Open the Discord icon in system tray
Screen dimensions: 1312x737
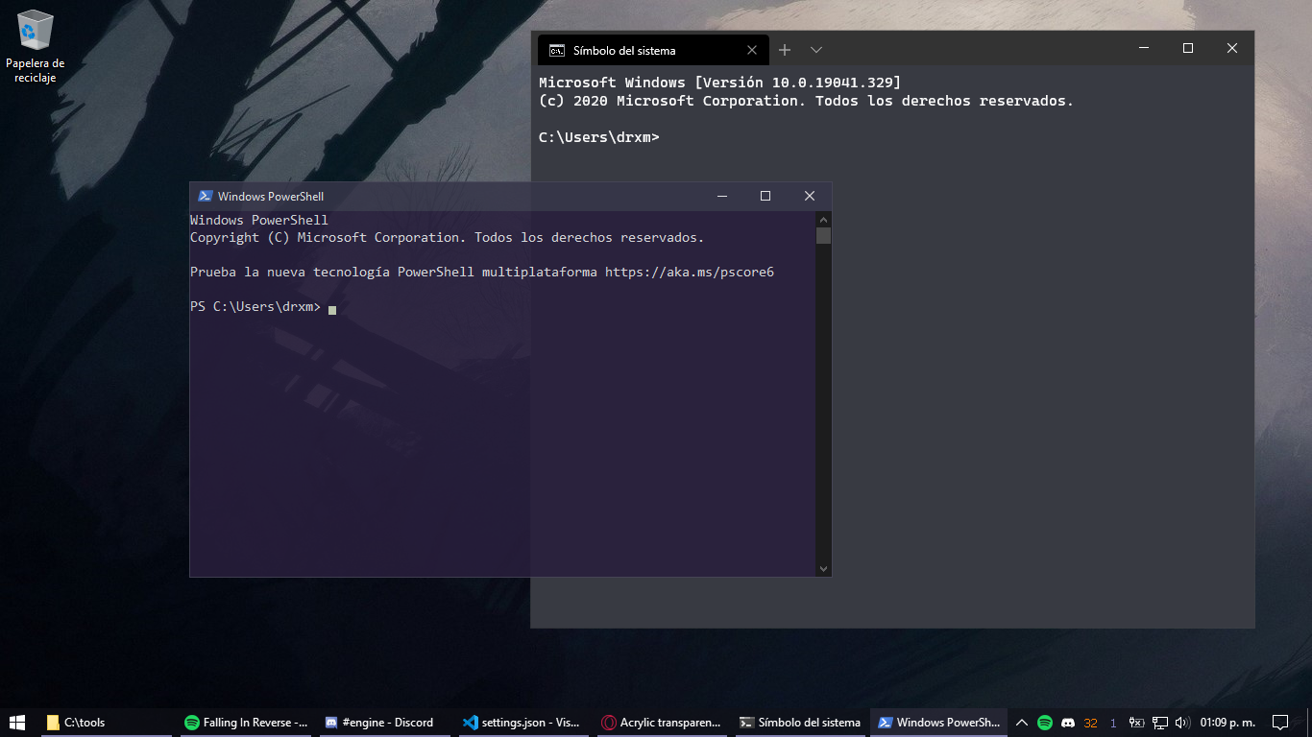pos(1067,723)
